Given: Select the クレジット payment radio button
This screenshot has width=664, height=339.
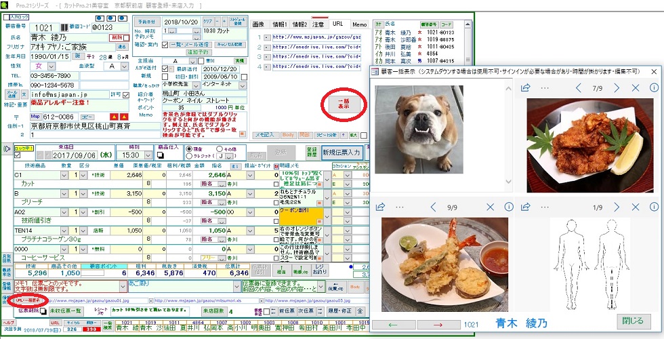Looking at the screenshot, I should coord(189,156).
